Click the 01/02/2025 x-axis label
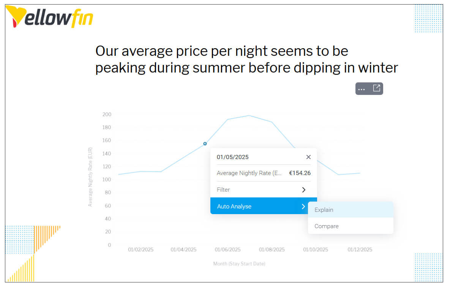 141,250
